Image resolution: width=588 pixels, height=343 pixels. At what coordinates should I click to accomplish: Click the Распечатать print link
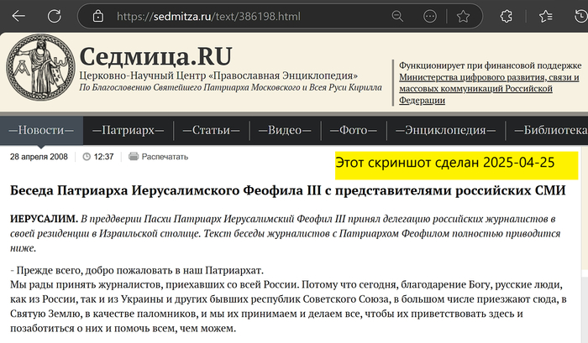(165, 156)
